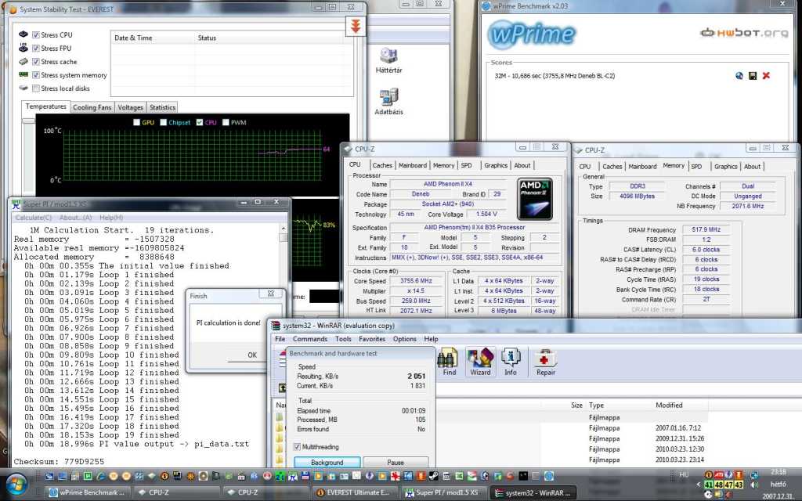The height and width of the screenshot is (501, 802).
Task: Open the Windows Start orb
Action: click(x=17, y=485)
